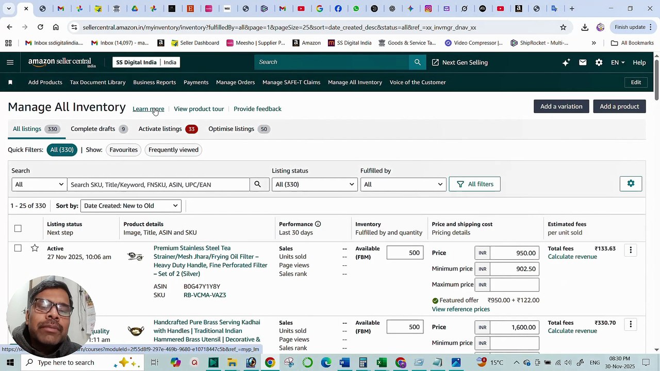Image resolution: width=660 pixels, height=371 pixels.
Task: Tick the select-all listings checkbox
Action: (18, 228)
